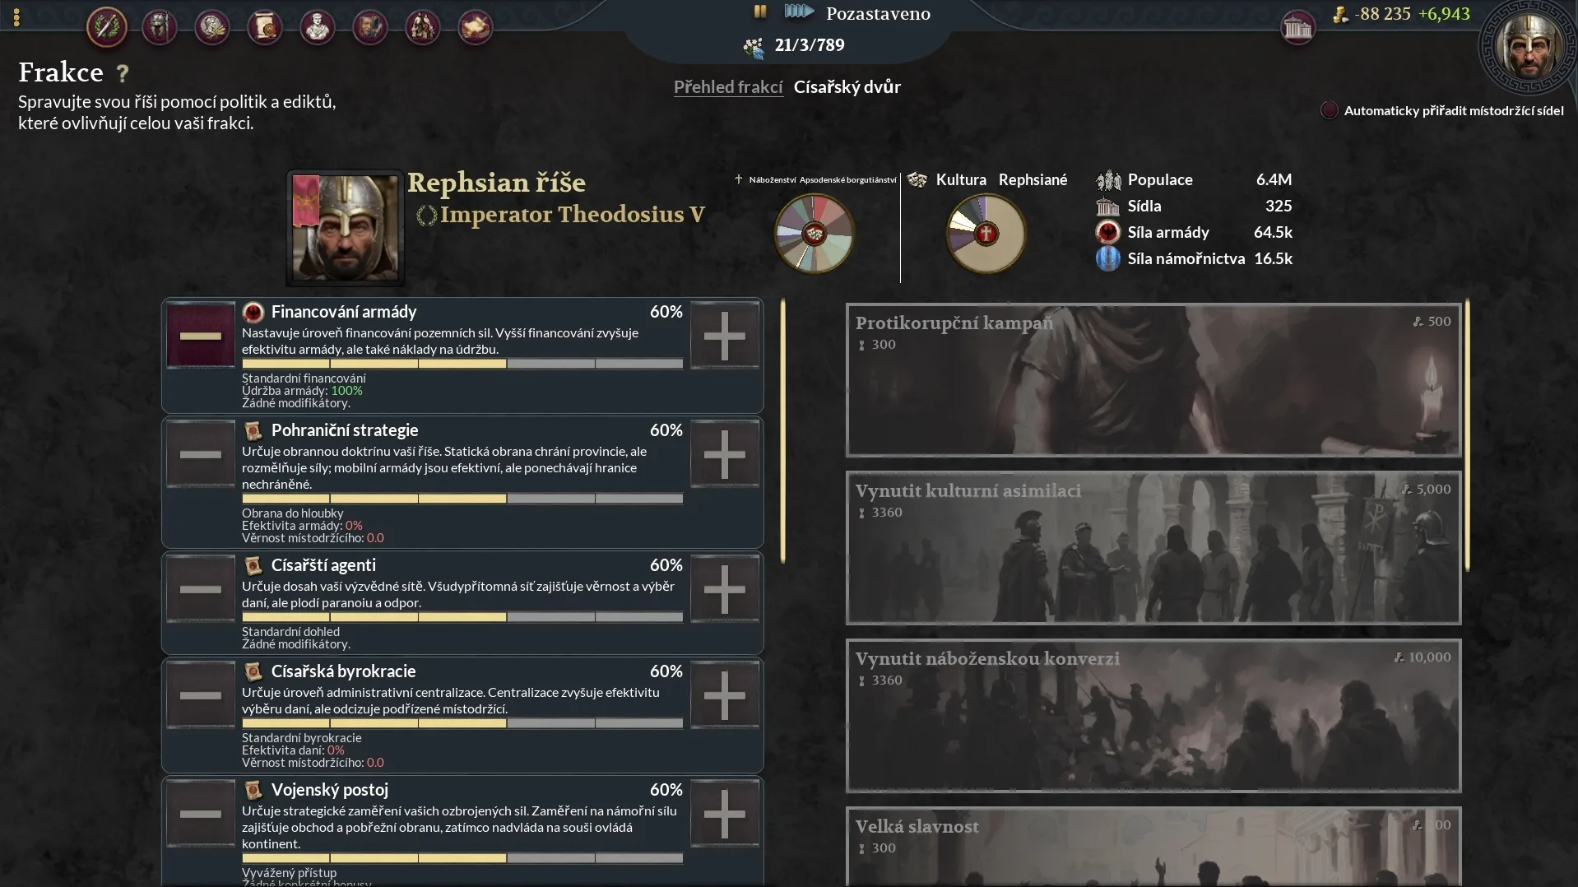
Task: Open the coin and wheat economy icon
Action: pos(212,27)
